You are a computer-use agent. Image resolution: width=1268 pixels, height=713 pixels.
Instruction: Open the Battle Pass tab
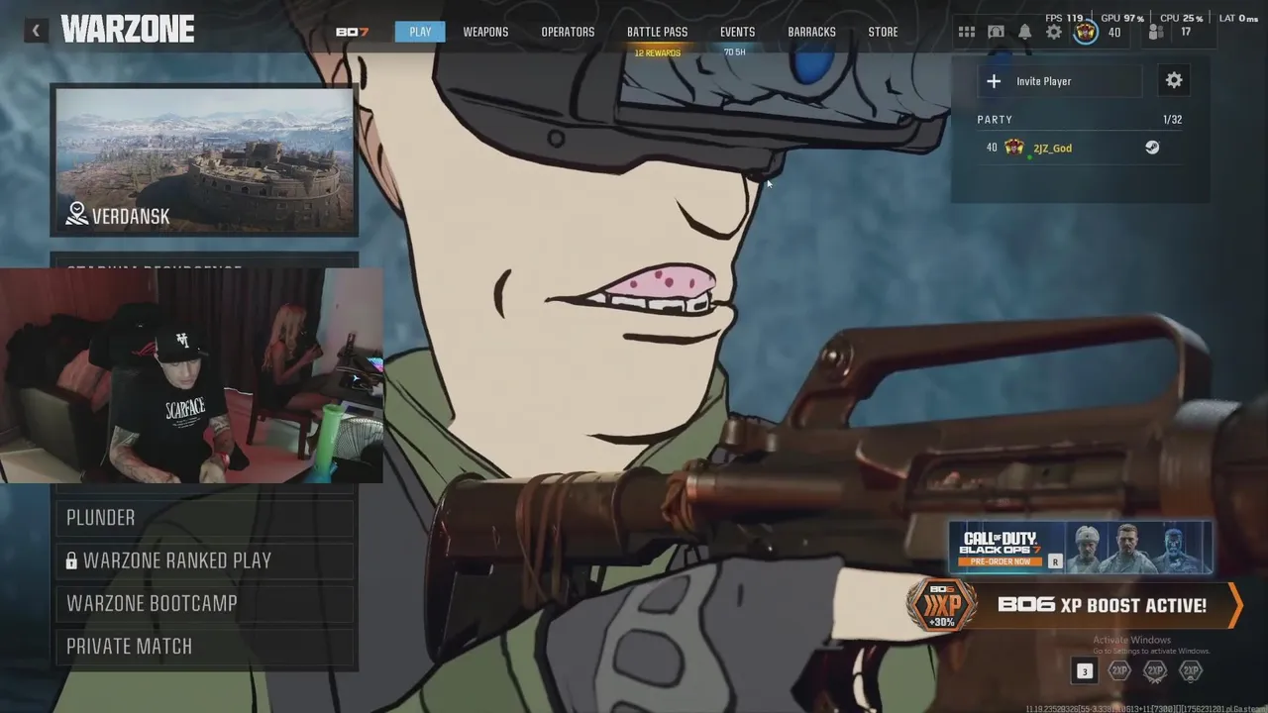657,32
